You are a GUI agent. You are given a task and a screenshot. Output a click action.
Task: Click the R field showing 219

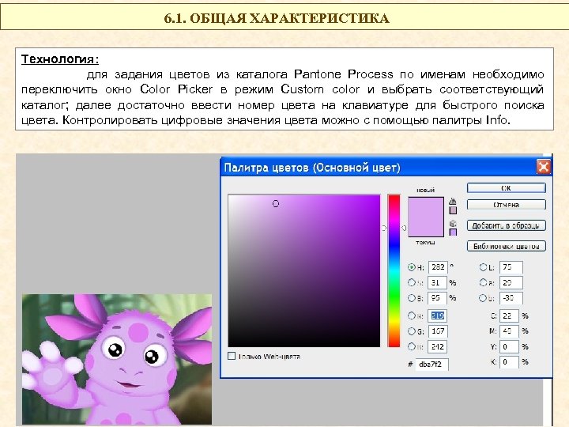[438, 316]
